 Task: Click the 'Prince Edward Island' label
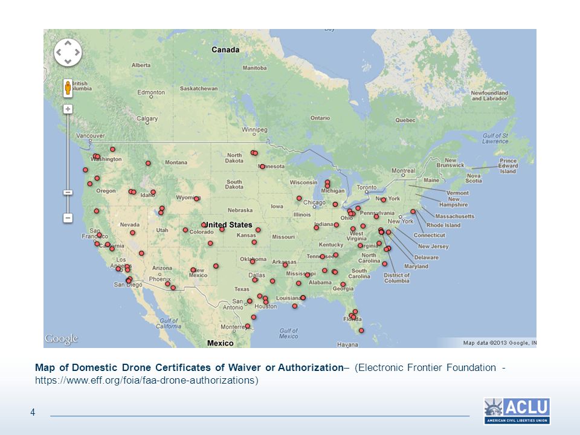508,166
